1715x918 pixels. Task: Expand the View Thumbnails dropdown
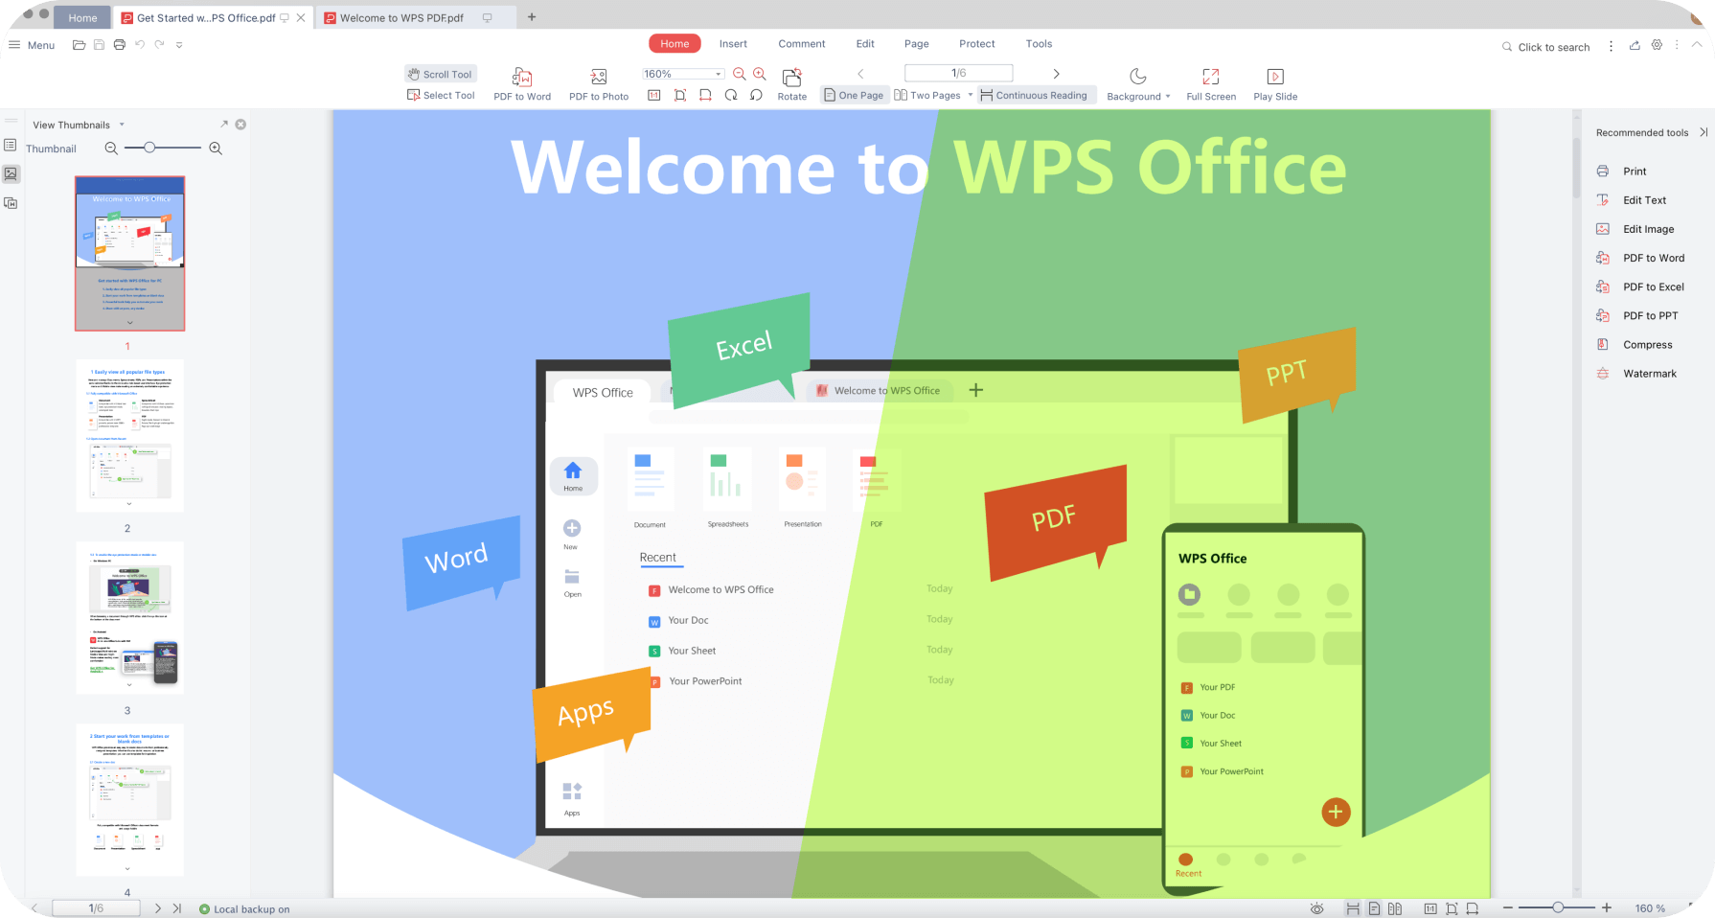[x=122, y=126]
